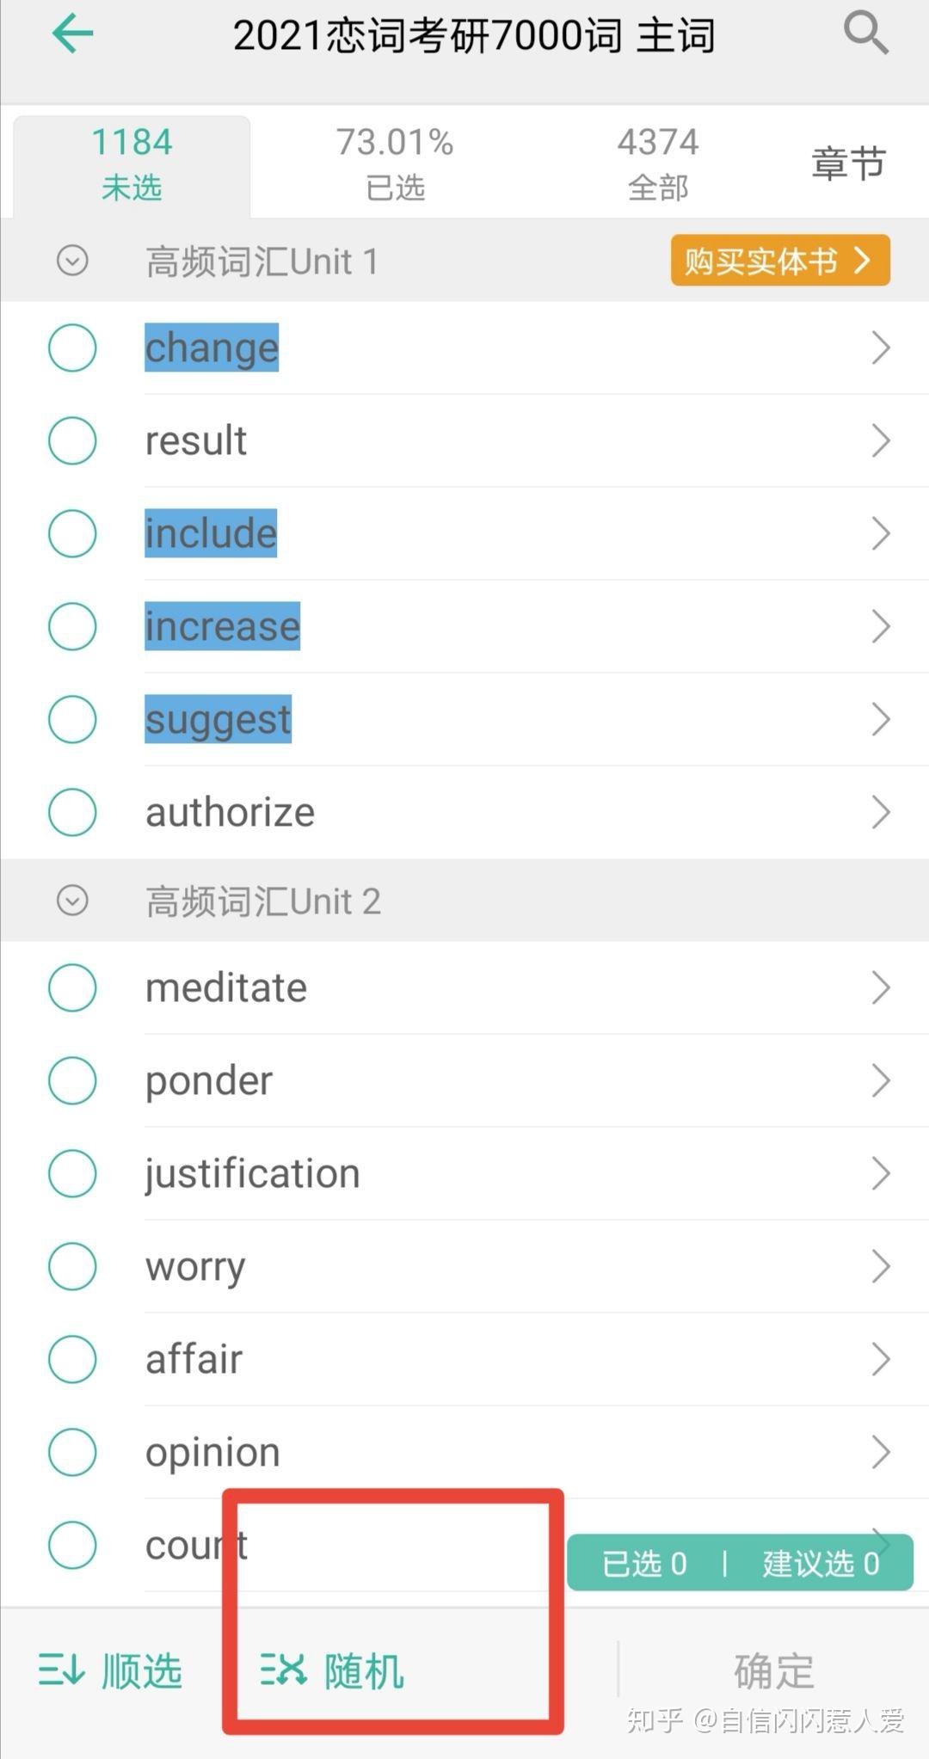Tap the 随机 random shuffle icon
Screen dimensions: 929x1759
284,1670
